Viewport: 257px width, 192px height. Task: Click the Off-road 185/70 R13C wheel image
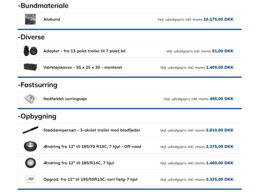click(30, 146)
